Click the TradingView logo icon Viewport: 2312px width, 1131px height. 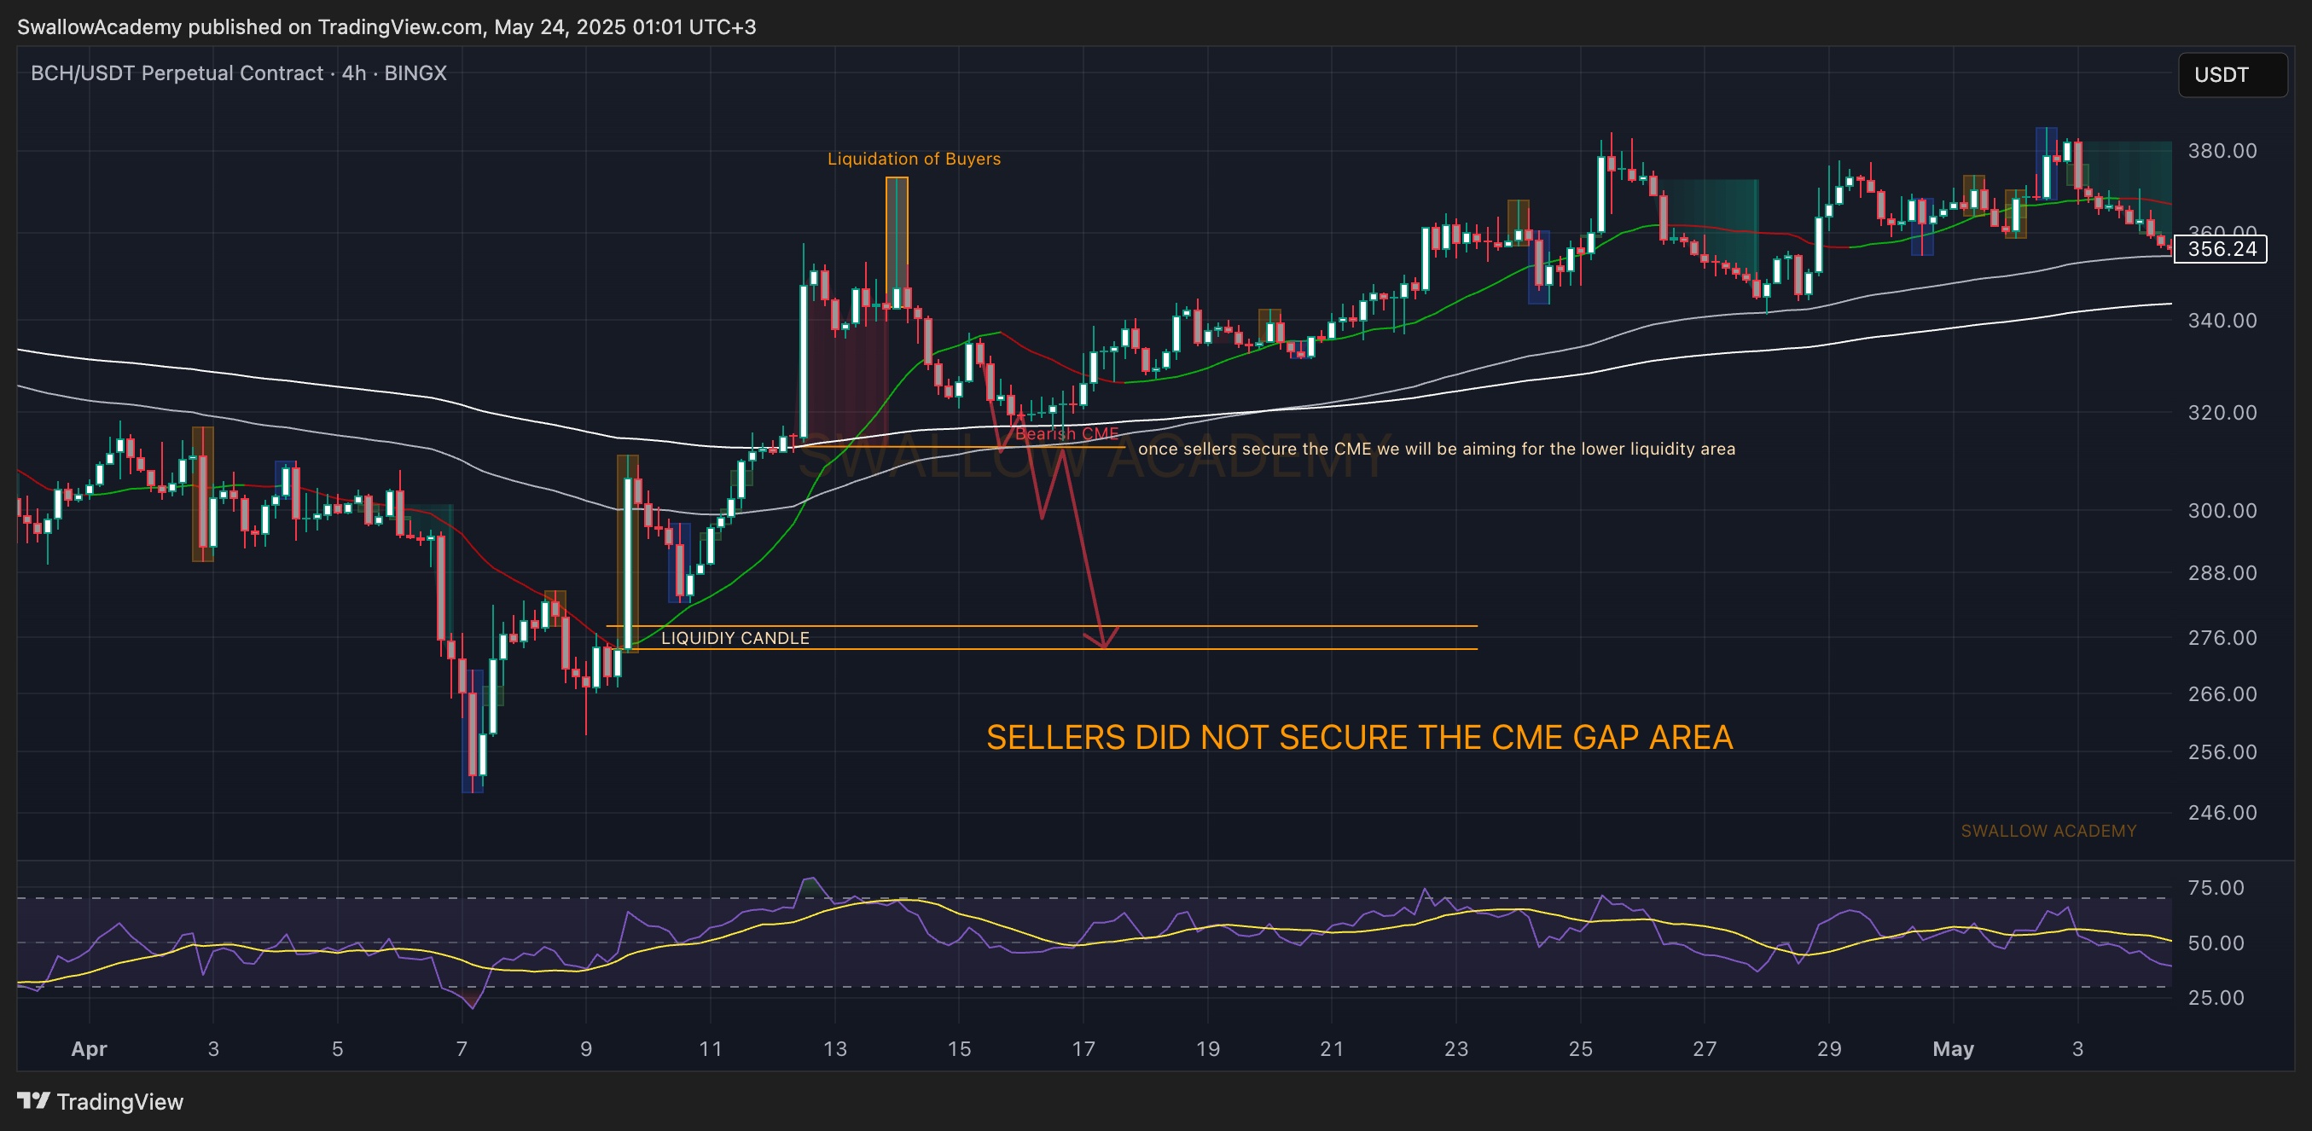pos(33,1100)
